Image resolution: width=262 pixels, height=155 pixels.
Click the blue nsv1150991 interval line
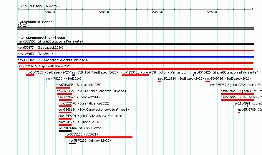click(x=240, y=106)
